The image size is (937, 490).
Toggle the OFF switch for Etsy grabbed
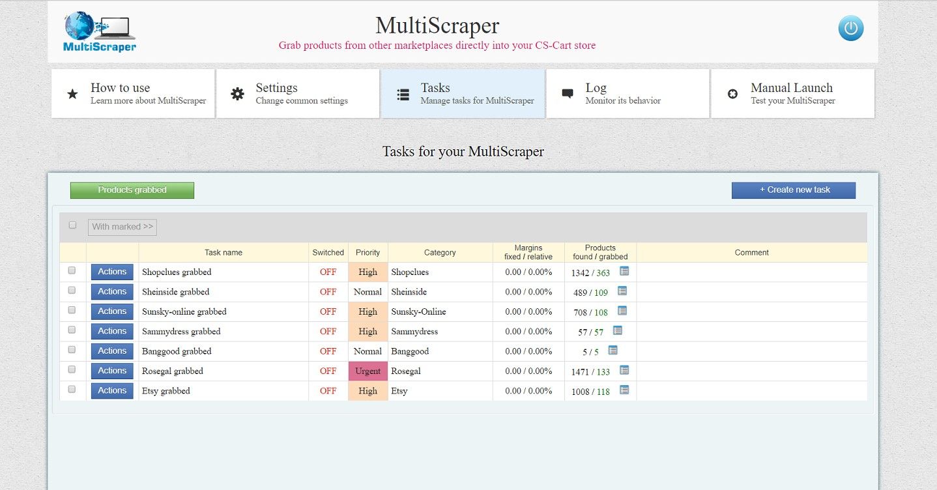(x=328, y=391)
